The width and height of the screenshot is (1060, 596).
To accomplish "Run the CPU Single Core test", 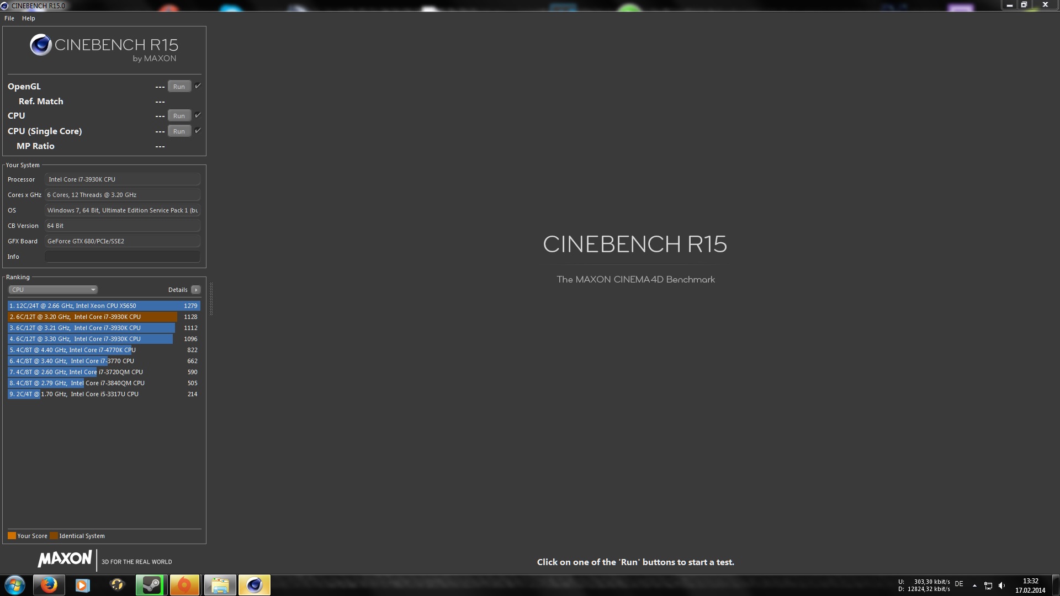I will click(179, 131).
